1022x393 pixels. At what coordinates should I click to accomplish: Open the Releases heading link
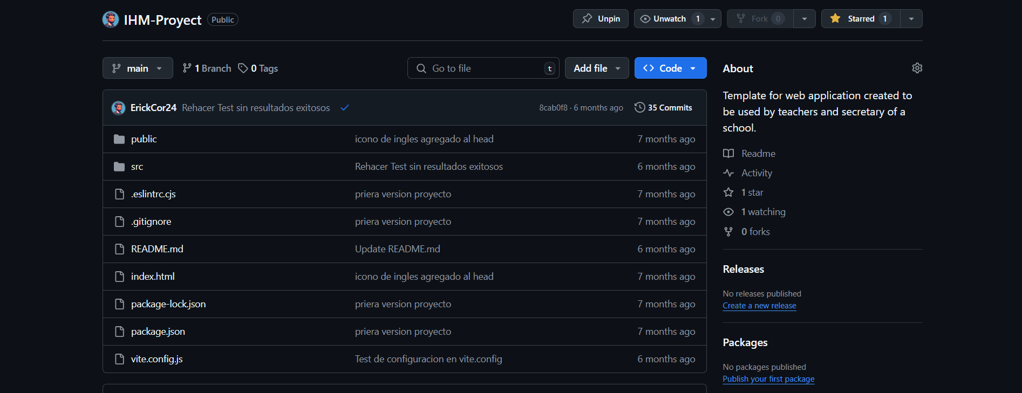coord(744,269)
